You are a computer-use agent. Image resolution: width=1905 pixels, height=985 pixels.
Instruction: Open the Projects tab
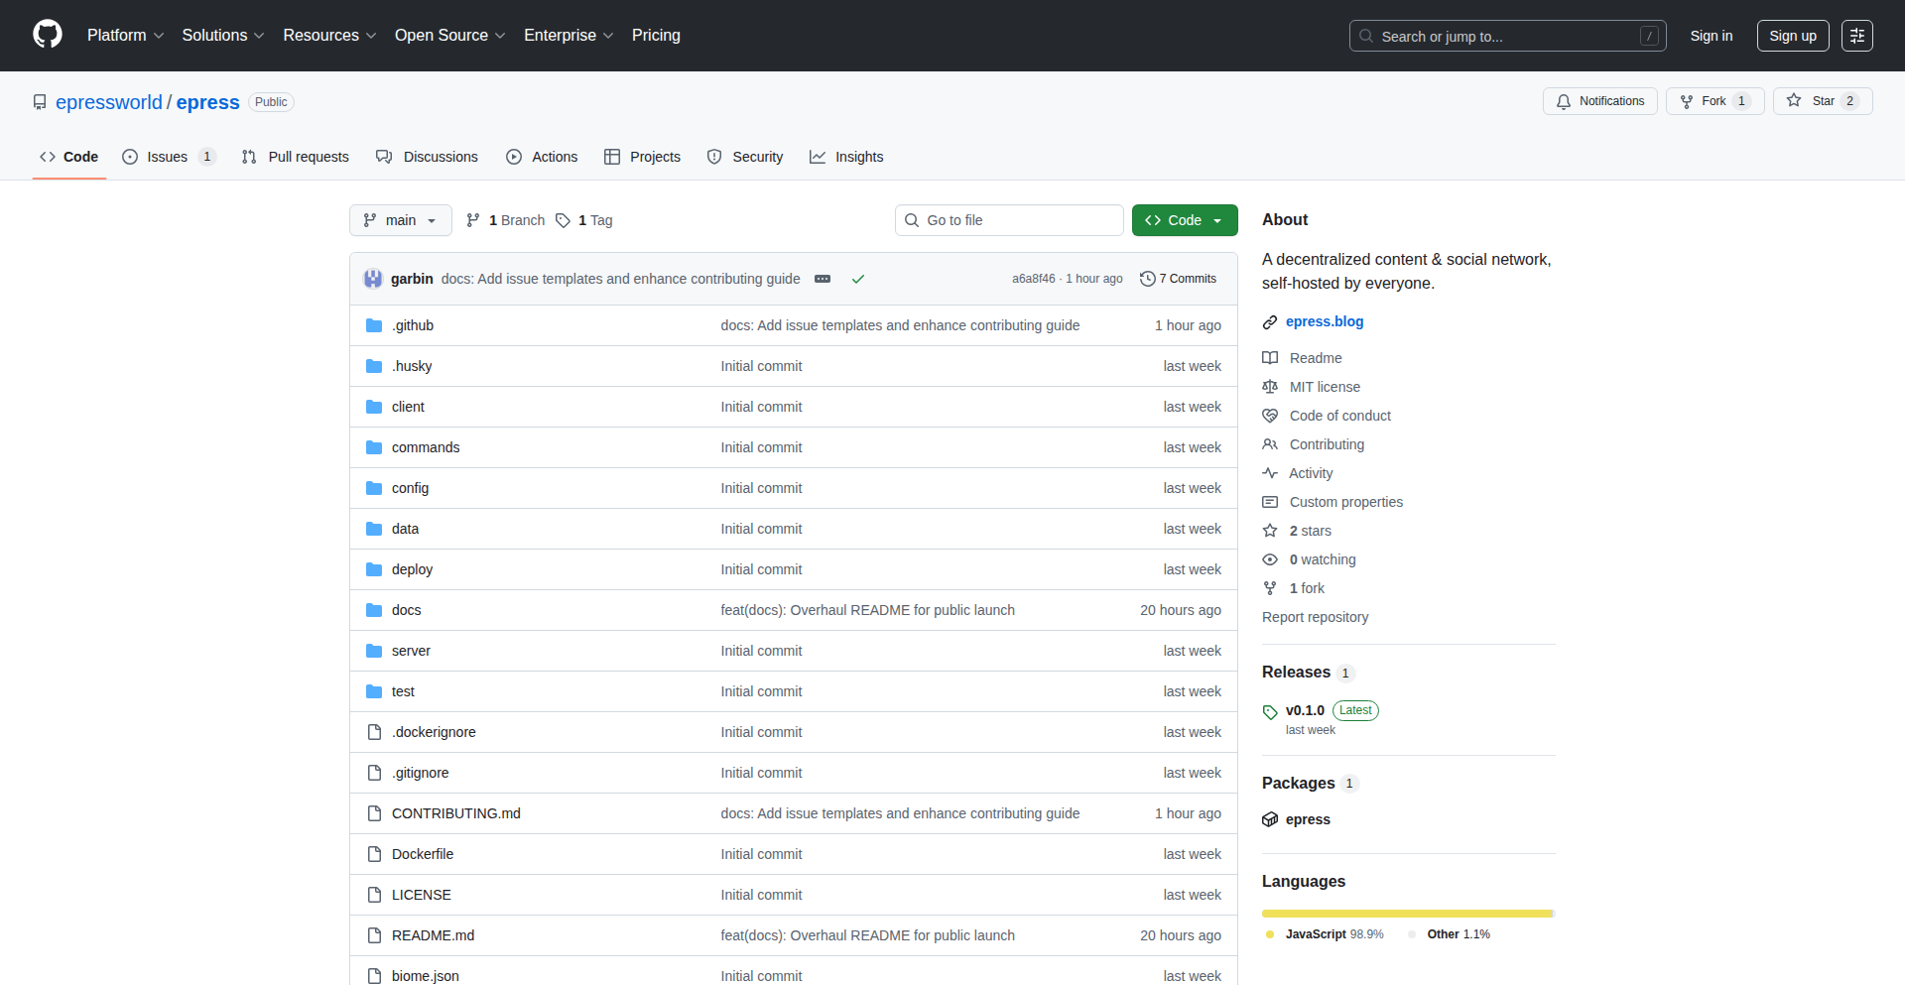coord(643,157)
